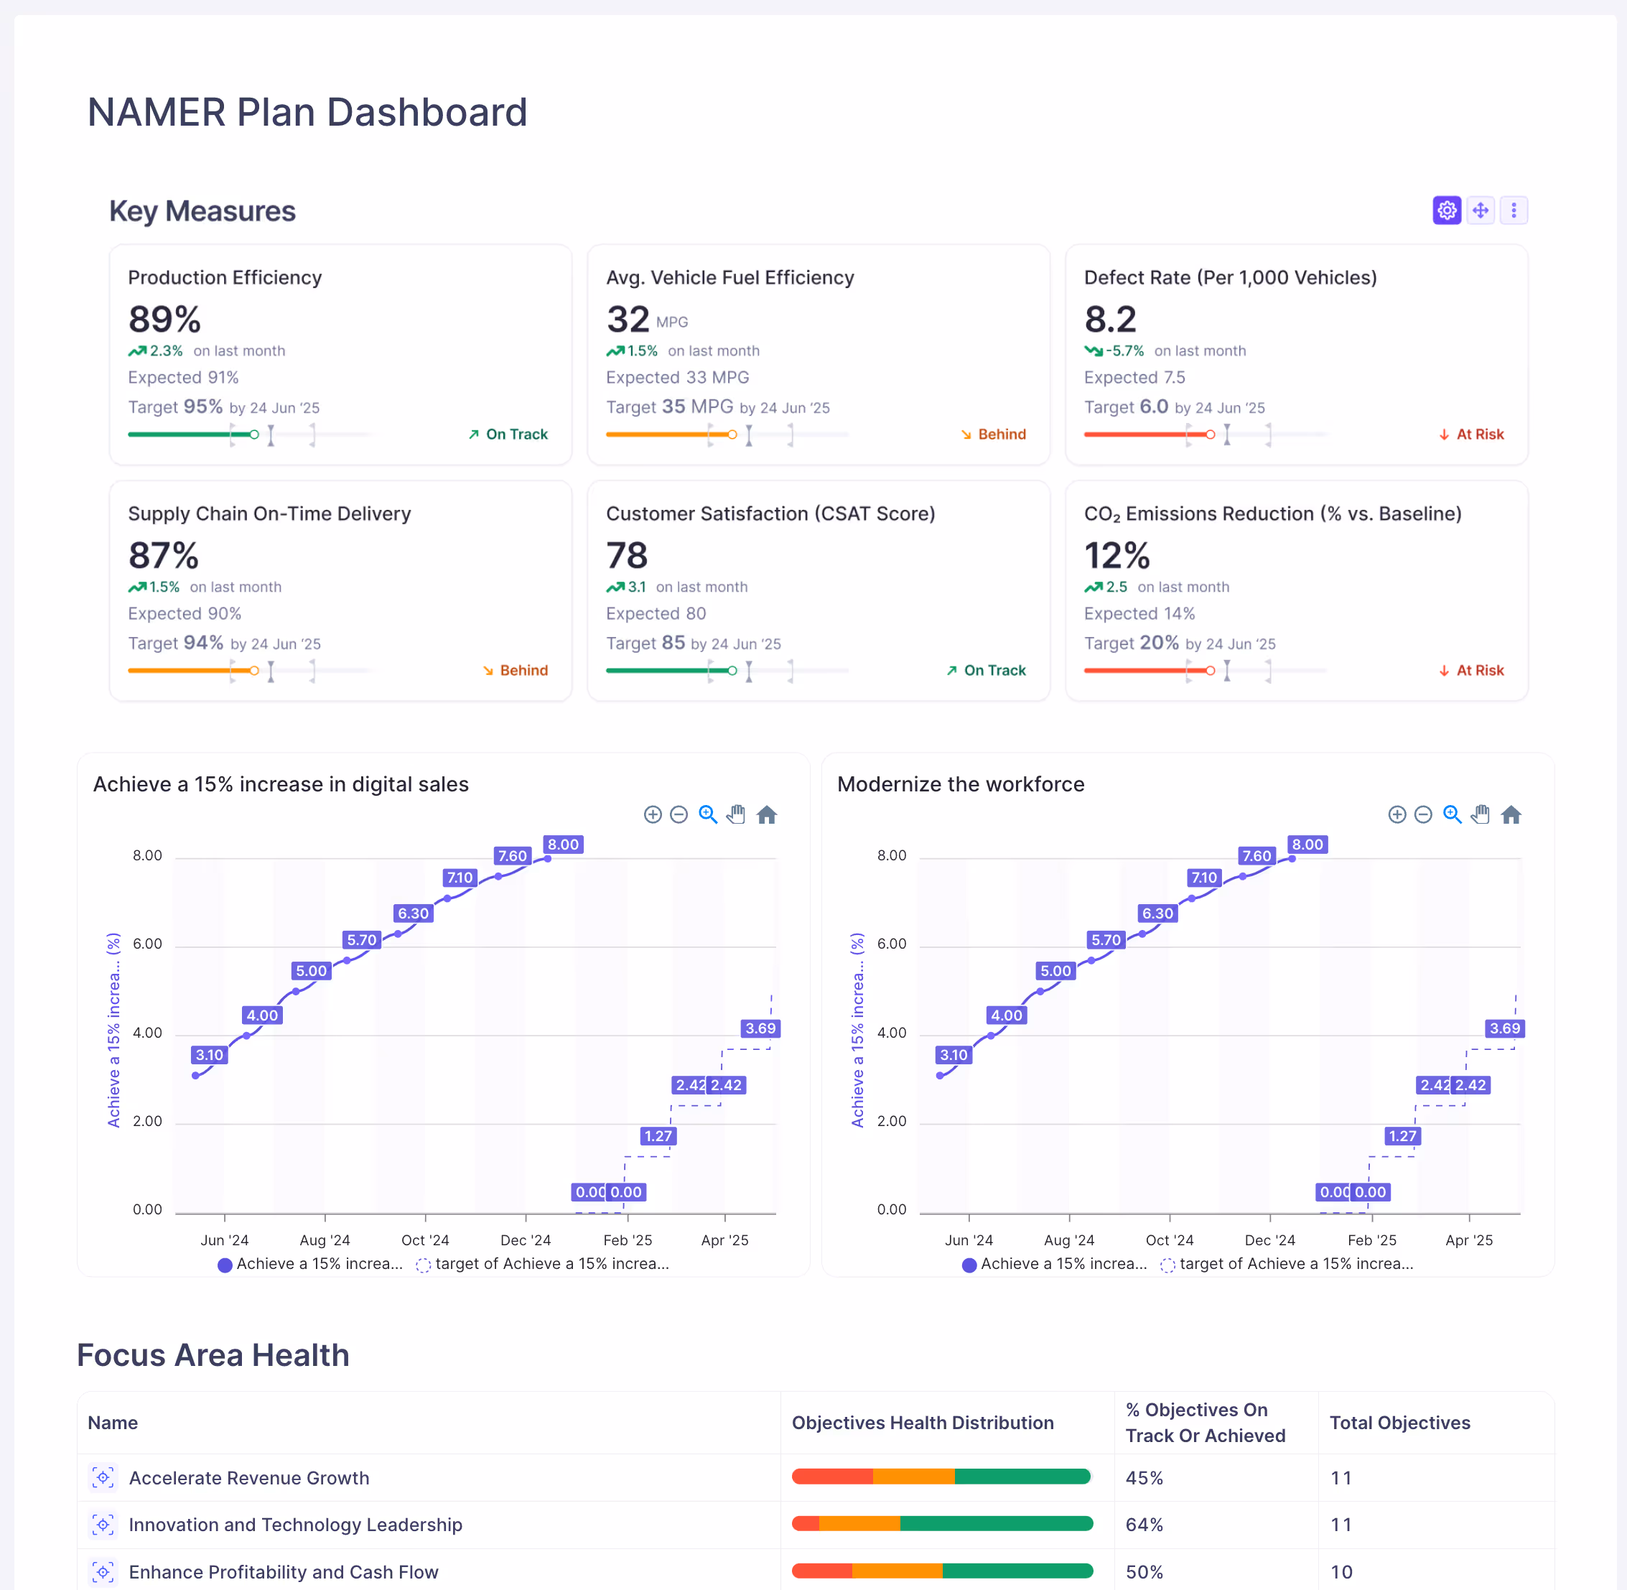This screenshot has height=1590, width=1627.
Task: Reset Modernize the workforce chart with home icon
Action: (x=1511, y=814)
